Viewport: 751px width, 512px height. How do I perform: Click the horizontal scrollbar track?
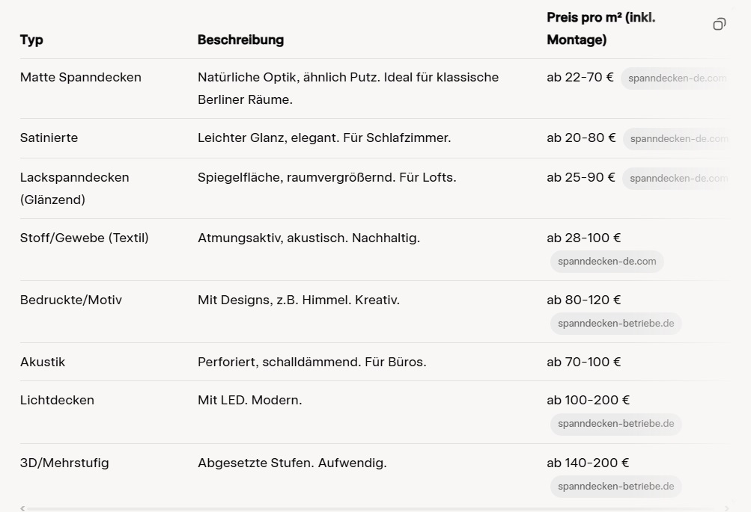tap(374, 509)
